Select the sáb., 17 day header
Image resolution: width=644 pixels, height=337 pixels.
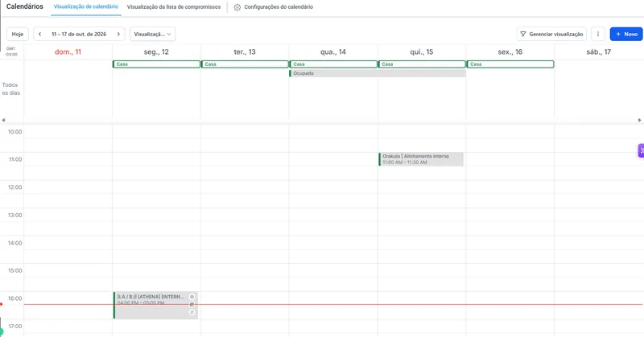[x=598, y=52]
